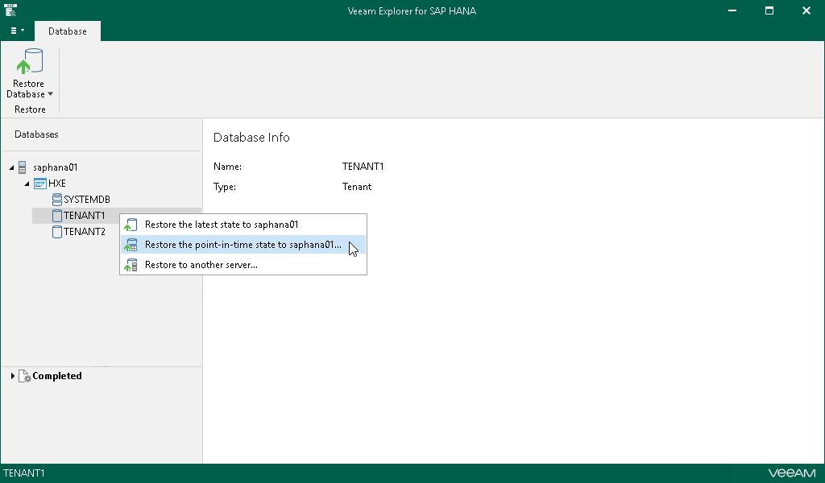825x483 pixels.
Task: Click the saphana01 server icon
Action: tap(23, 167)
